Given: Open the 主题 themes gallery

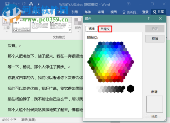Looking at the screenshot, I should (6, 25).
